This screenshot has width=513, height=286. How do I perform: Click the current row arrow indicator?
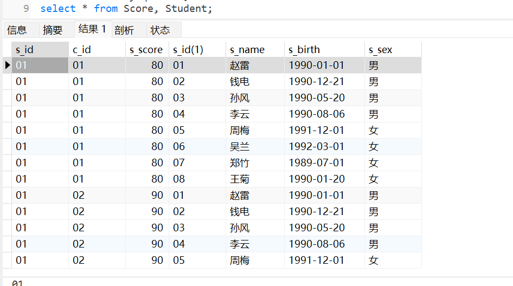click(7, 65)
